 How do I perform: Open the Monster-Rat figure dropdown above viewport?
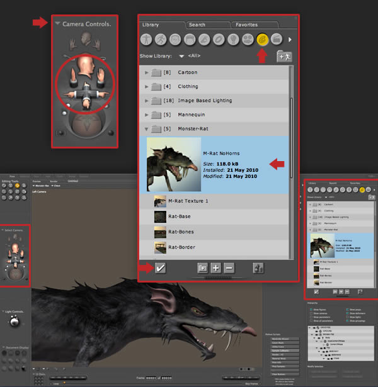(41, 186)
